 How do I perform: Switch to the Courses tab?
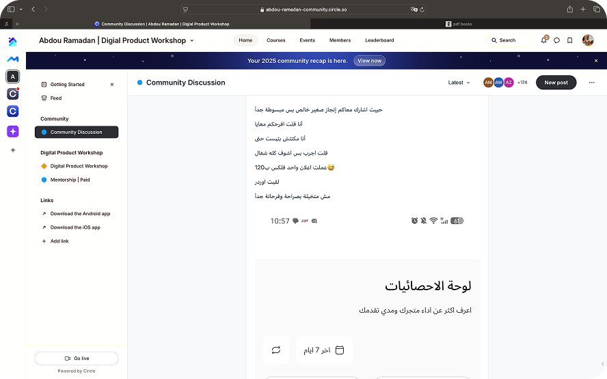click(x=276, y=40)
